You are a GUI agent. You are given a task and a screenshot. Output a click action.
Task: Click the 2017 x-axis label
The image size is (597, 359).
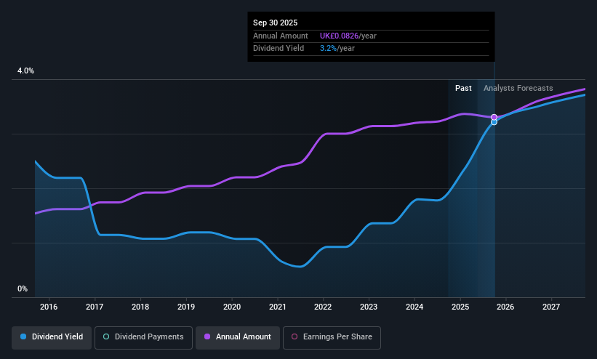(95, 307)
